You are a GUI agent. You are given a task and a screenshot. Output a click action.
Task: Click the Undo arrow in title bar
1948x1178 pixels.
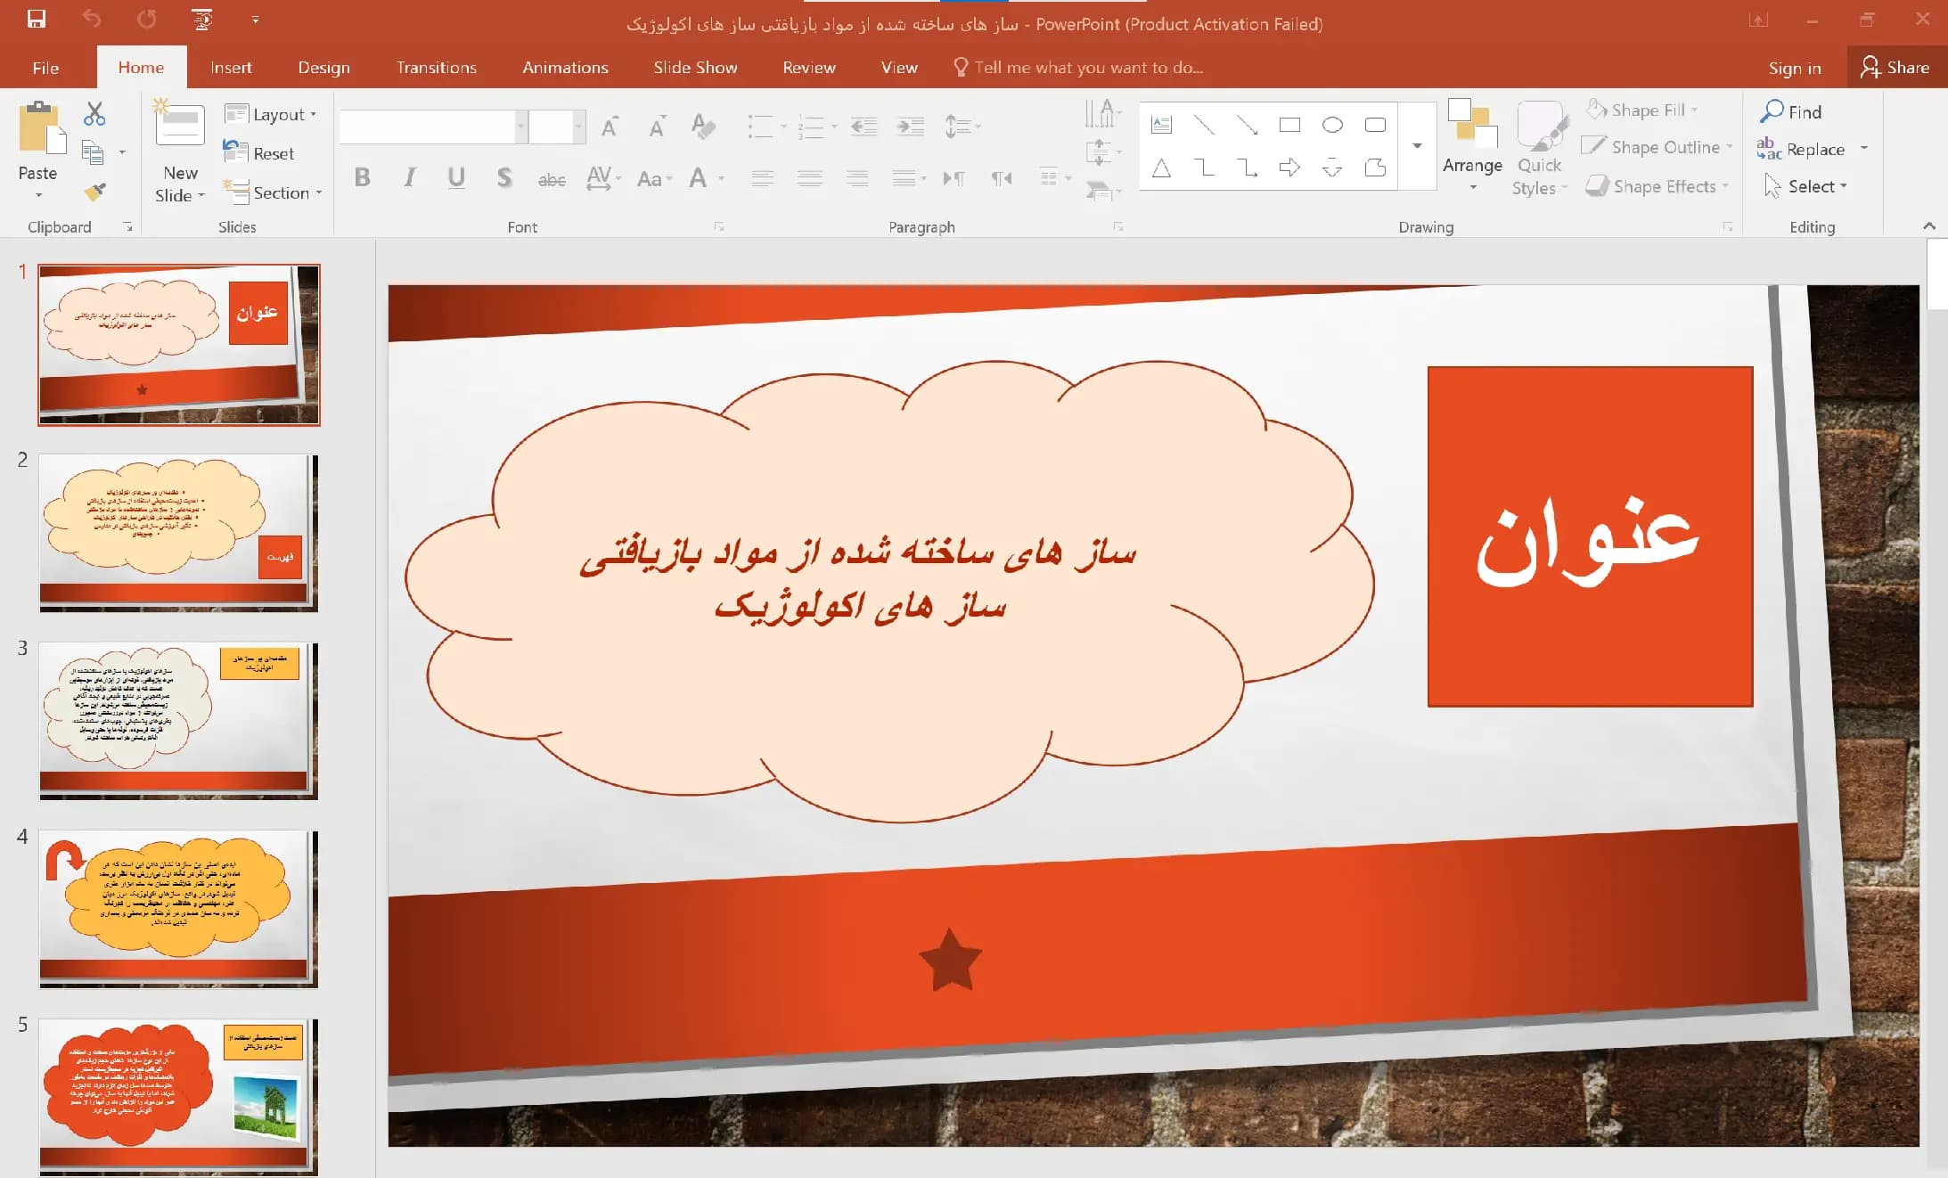coord(92,19)
